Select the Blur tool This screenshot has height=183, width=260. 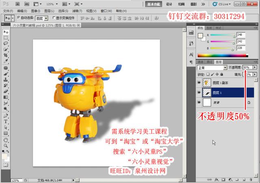(x=6, y=103)
